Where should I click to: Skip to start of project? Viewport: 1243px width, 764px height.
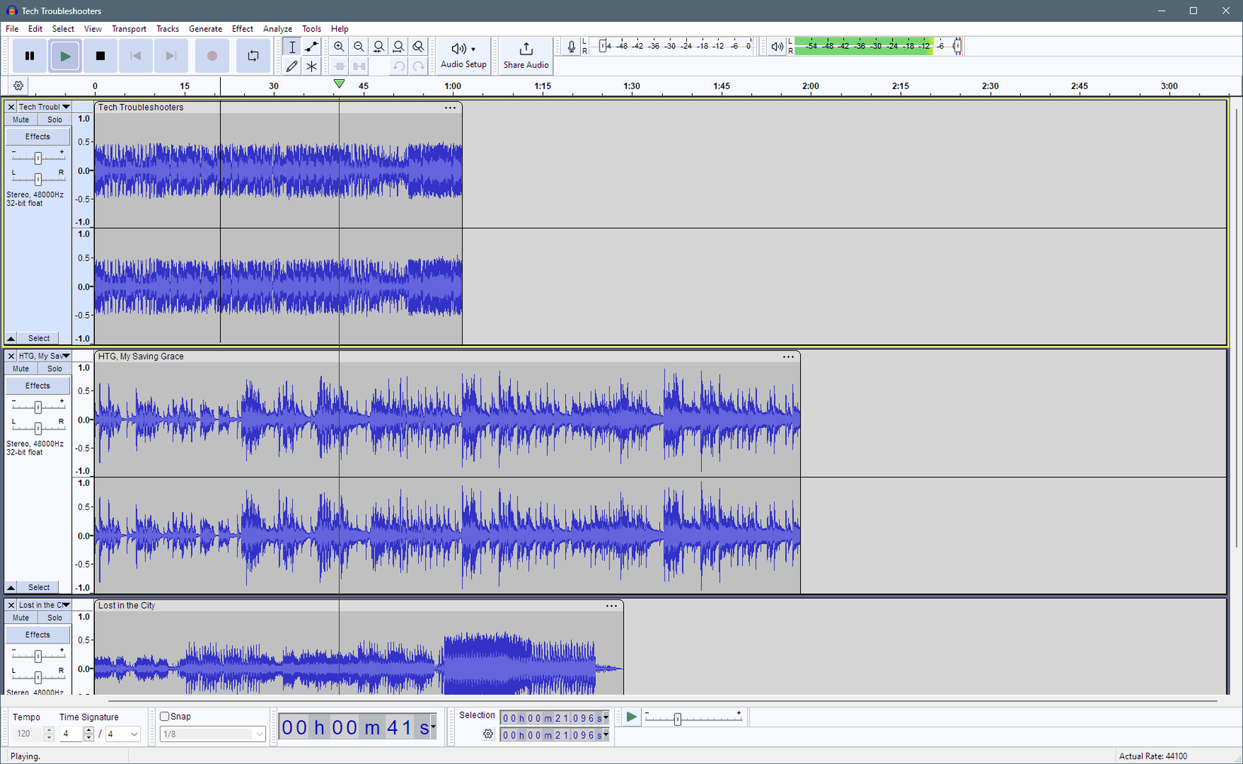pos(136,56)
